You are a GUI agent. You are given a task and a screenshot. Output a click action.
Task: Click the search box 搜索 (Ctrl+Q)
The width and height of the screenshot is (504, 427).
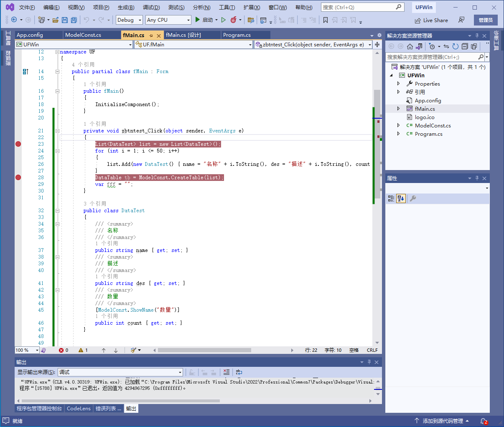pos(362,7)
